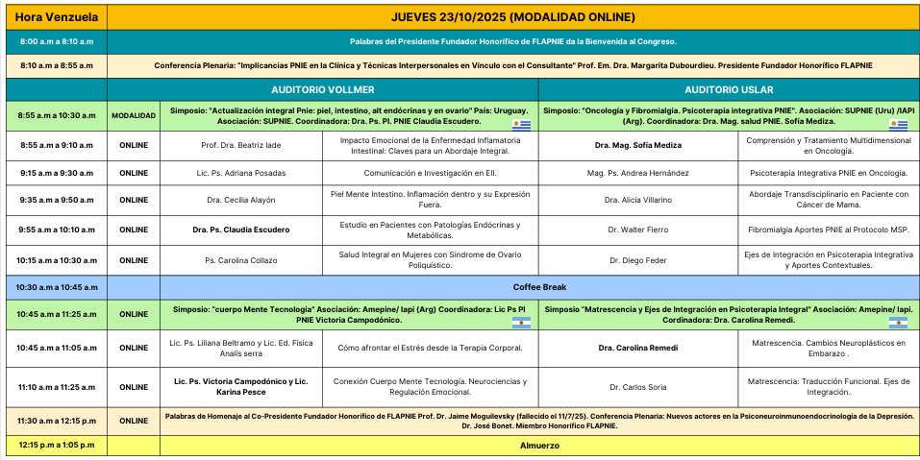This screenshot has width=920, height=460.
Task: Select 'Psicoterapia Integrativa PNIE en Oncología.' cell
Action: point(829,173)
